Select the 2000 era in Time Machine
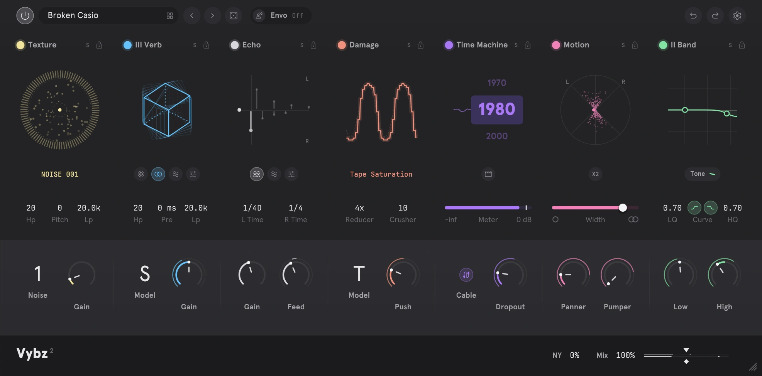 coord(497,136)
